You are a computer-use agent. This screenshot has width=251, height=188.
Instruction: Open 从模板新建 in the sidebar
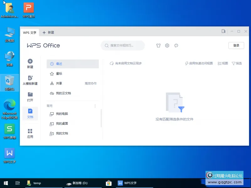30,78
